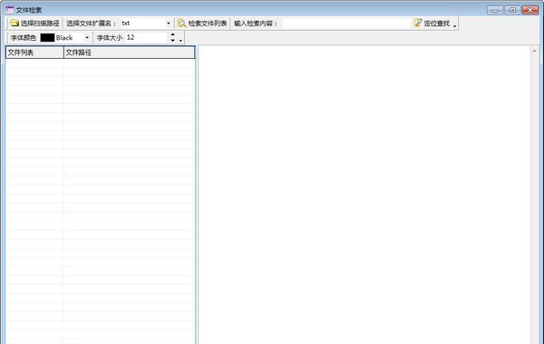The height and width of the screenshot is (344, 544).
Task: Close the 文件检索 window
Action: pos(530,10)
